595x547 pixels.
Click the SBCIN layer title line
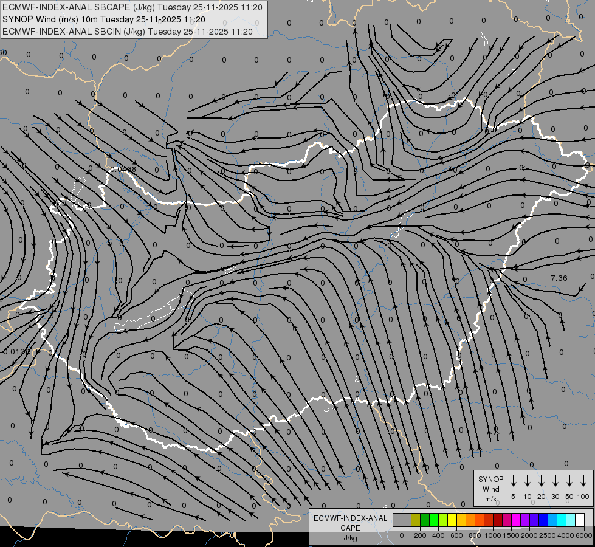point(127,31)
